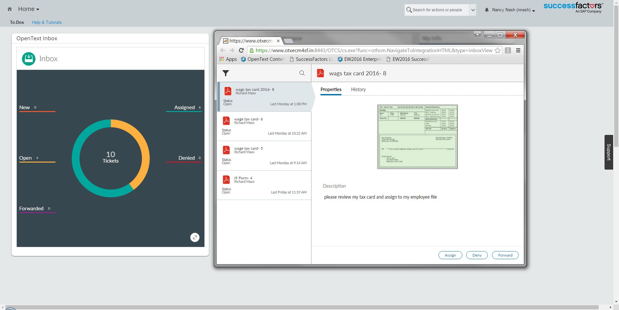
Task: Click the home icon in the header
Action: click(10, 9)
